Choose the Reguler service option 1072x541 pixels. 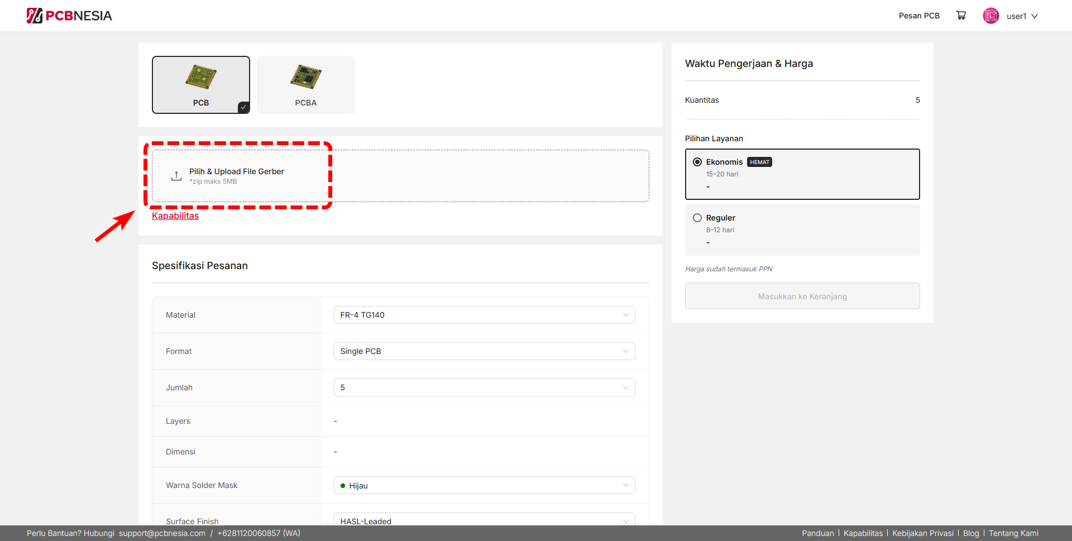(802, 230)
